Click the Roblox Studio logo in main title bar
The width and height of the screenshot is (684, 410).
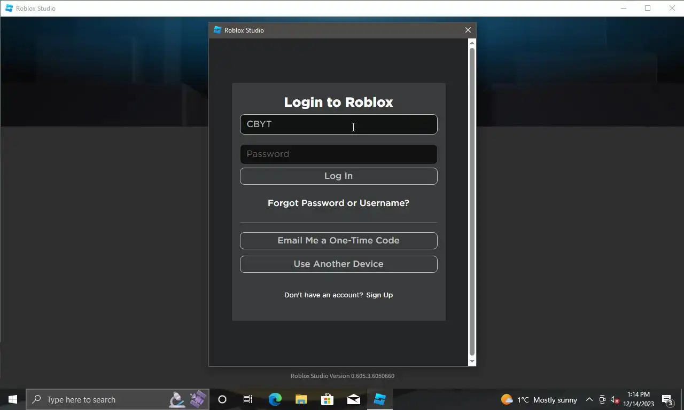[x=9, y=8]
